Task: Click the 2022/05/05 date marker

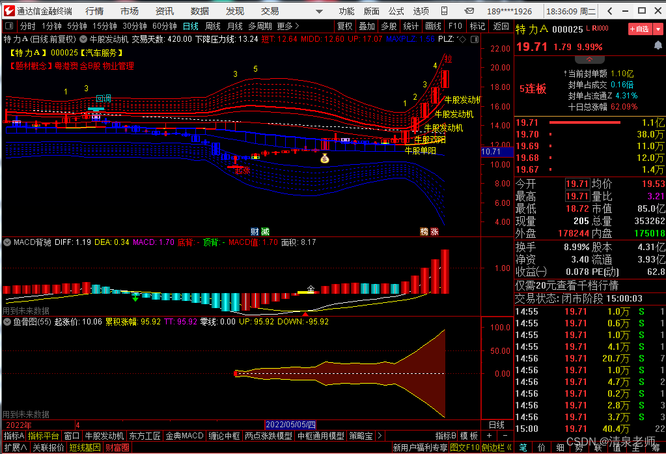Action: (290, 425)
